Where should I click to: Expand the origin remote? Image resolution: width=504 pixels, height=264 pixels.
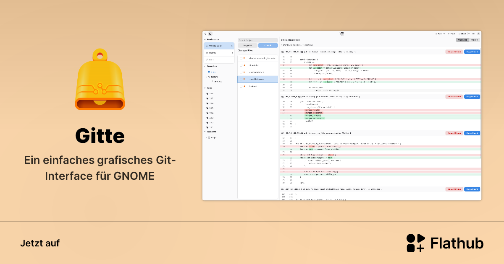(207, 137)
